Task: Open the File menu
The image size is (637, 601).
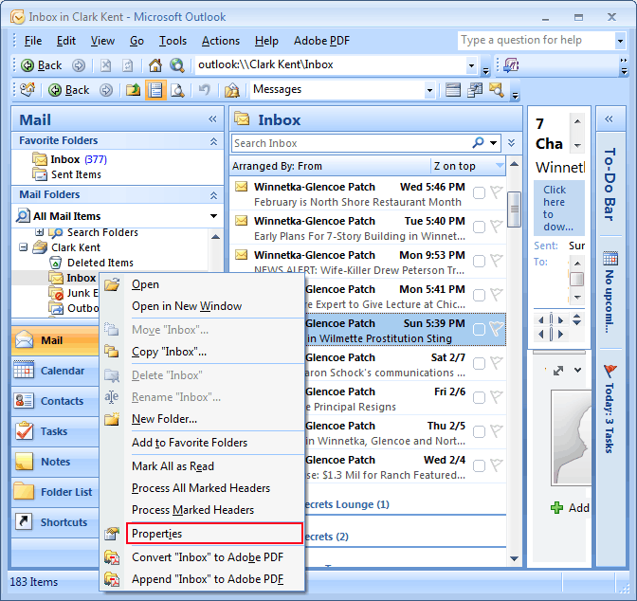Action: click(x=33, y=41)
